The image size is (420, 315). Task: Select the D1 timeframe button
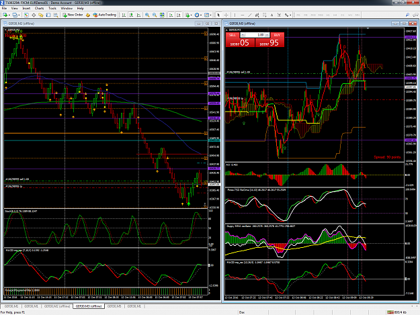coord(343,15)
